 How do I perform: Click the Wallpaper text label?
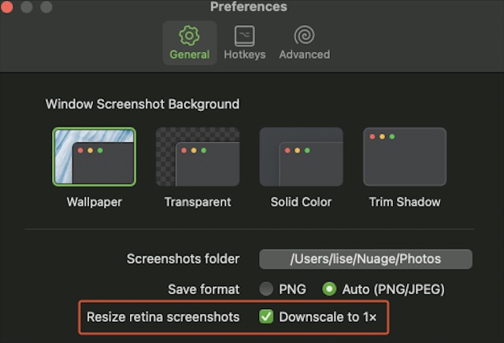[94, 202]
